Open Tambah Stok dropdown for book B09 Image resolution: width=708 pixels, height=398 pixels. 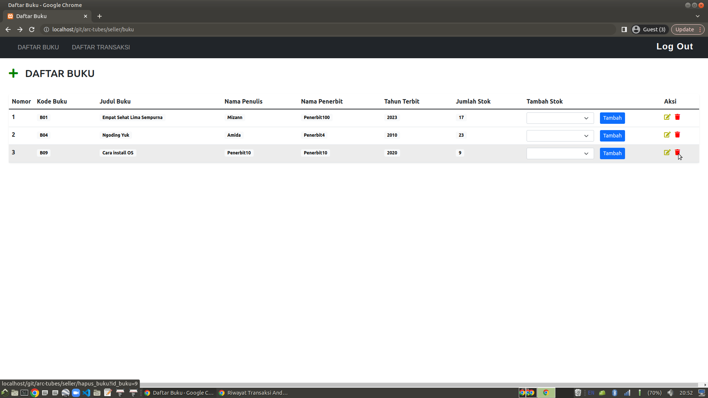click(x=560, y=154)
